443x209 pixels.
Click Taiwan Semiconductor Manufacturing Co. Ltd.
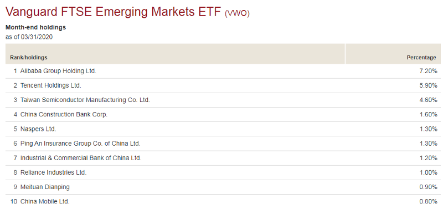[x=85, y=100]
